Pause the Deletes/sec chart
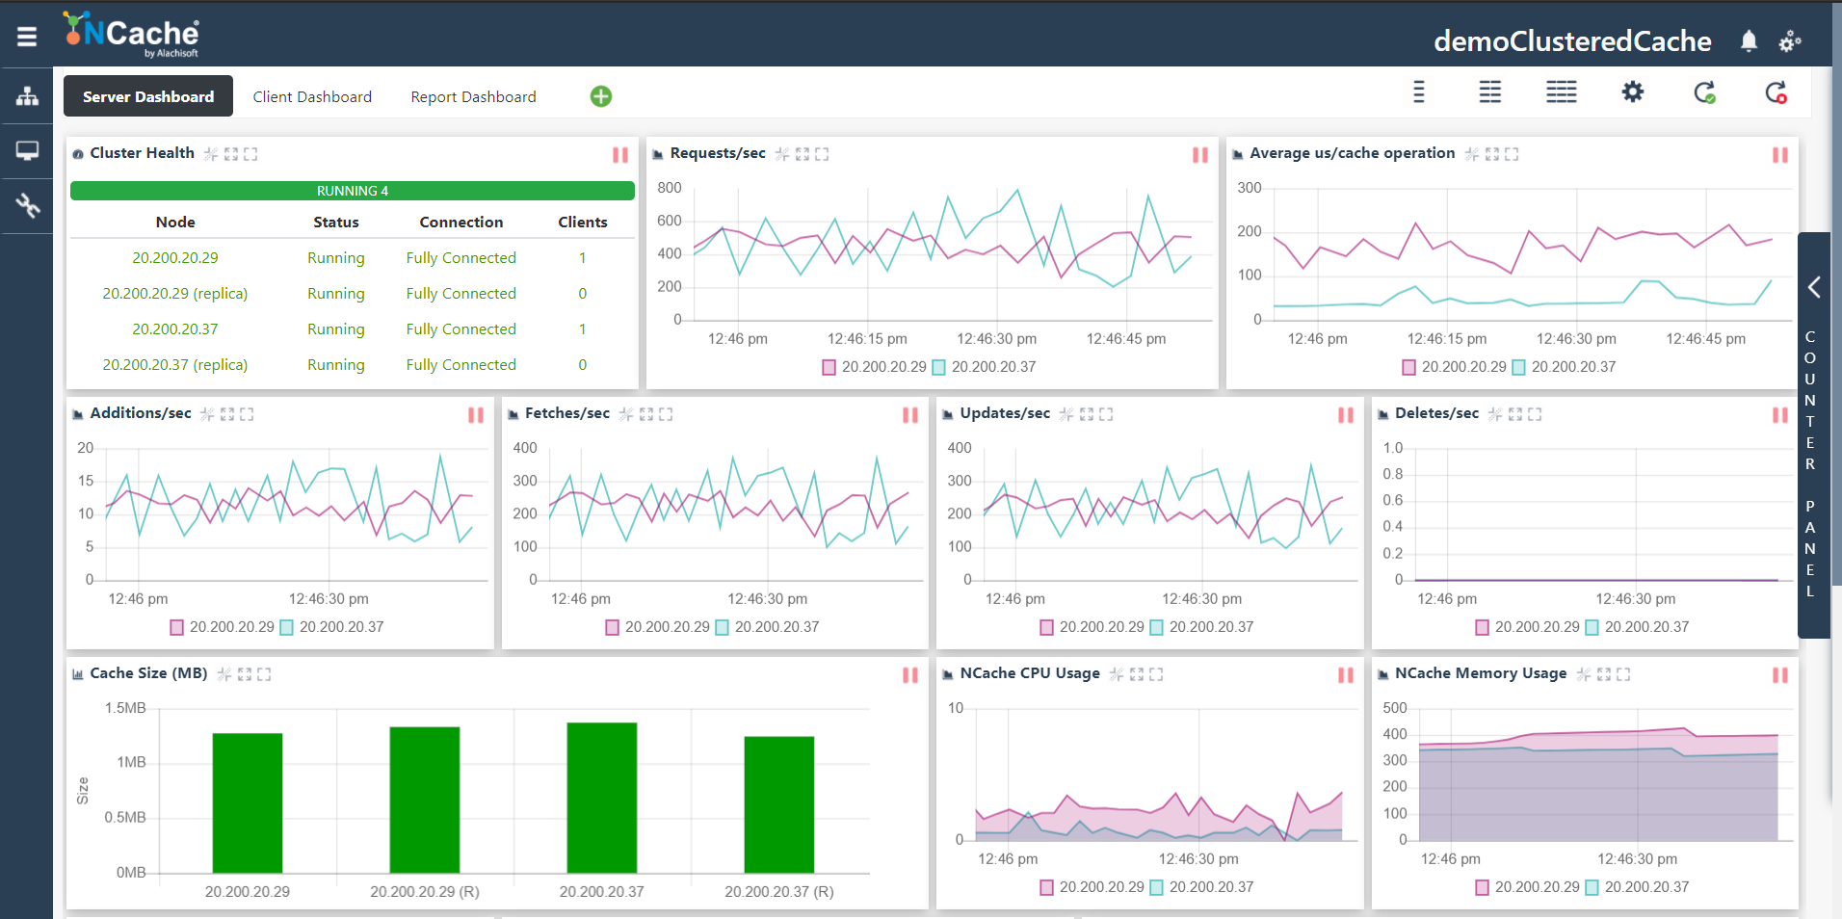The image size is (1842, 919). pyautogui.click(x=1780, y=415)
